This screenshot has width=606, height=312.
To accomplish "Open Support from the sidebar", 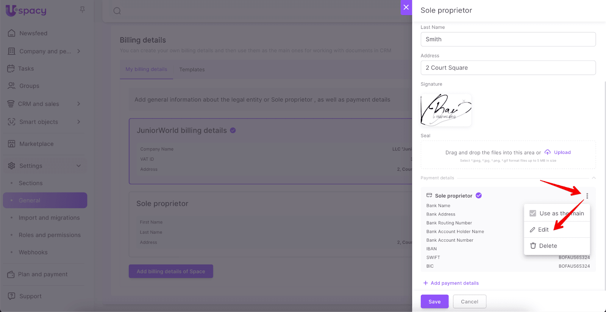I will (30, 296).
